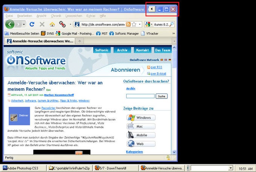Click the OnSoftware search text field

coord(140,96)
